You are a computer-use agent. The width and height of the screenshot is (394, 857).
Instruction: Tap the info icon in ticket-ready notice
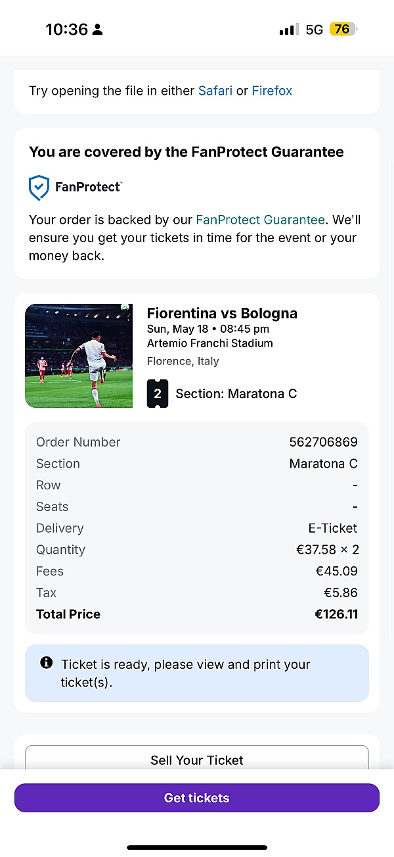47,663
